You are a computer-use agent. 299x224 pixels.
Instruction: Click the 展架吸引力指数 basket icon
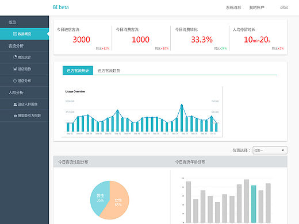click(x=15, y=115)
